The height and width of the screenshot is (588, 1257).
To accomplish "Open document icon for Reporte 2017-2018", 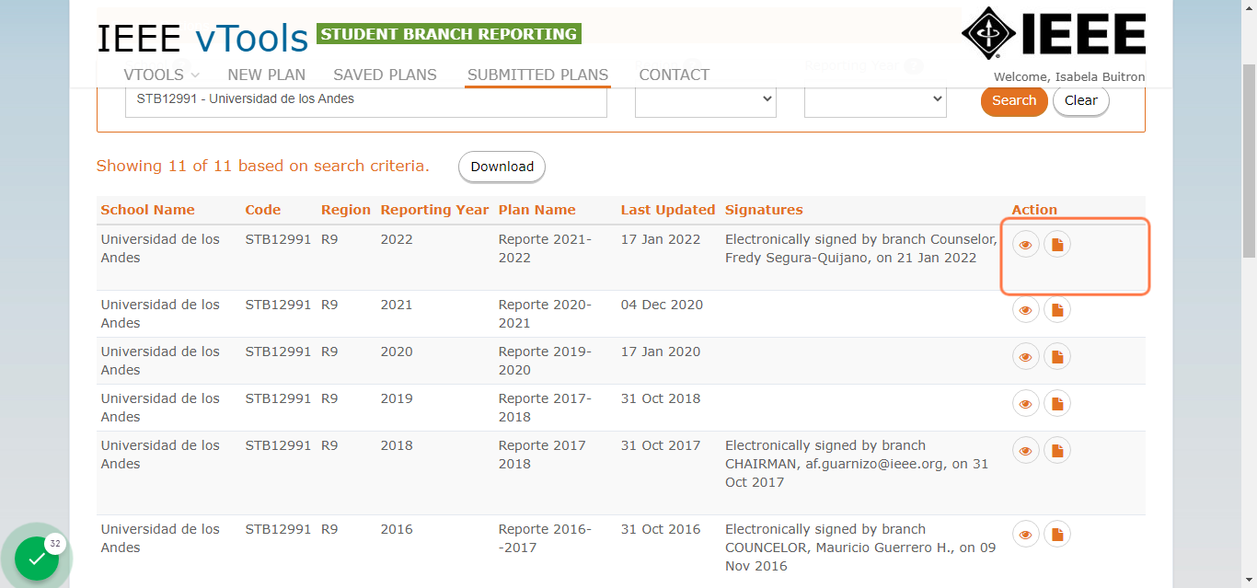I will click(x=1057, y=404).
